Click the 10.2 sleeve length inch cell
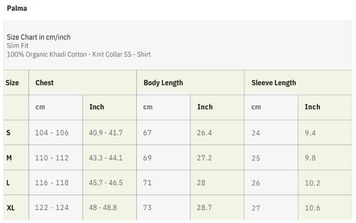This screenshot has width=356, height=223. click(x=312, y=183)
